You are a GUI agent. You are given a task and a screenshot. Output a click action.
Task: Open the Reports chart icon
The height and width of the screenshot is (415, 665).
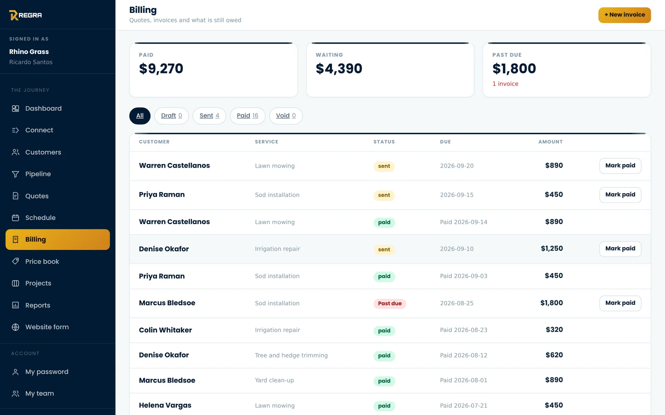[x=15, y=305]
